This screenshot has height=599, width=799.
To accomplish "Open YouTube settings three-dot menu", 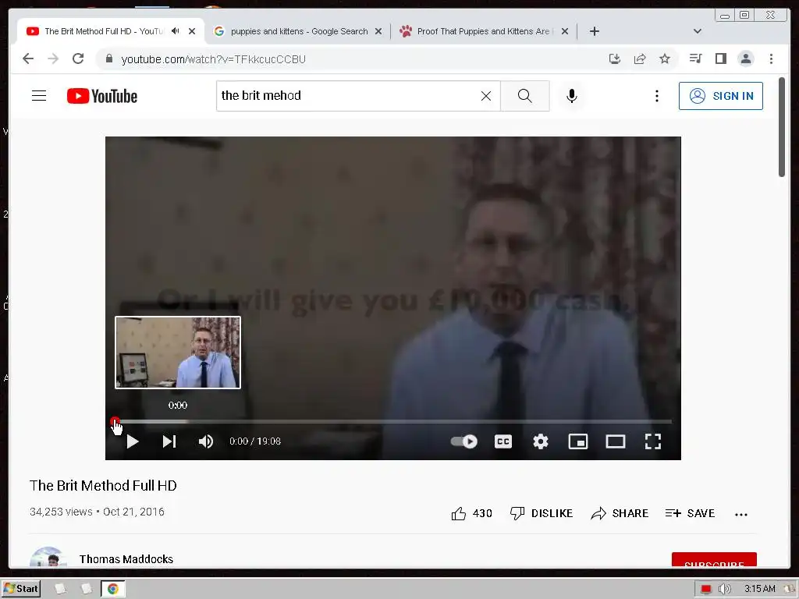I will click(657, 96).
